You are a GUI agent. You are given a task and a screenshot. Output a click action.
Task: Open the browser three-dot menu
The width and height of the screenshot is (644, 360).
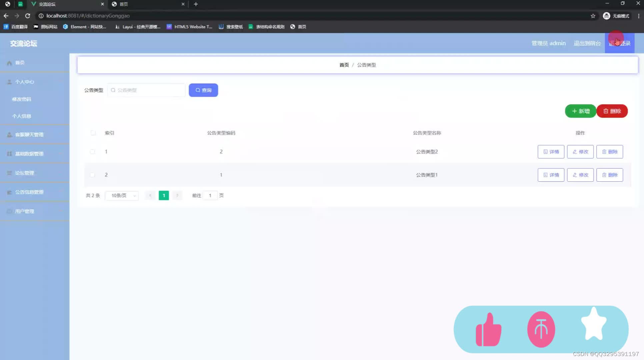(639, 16)
